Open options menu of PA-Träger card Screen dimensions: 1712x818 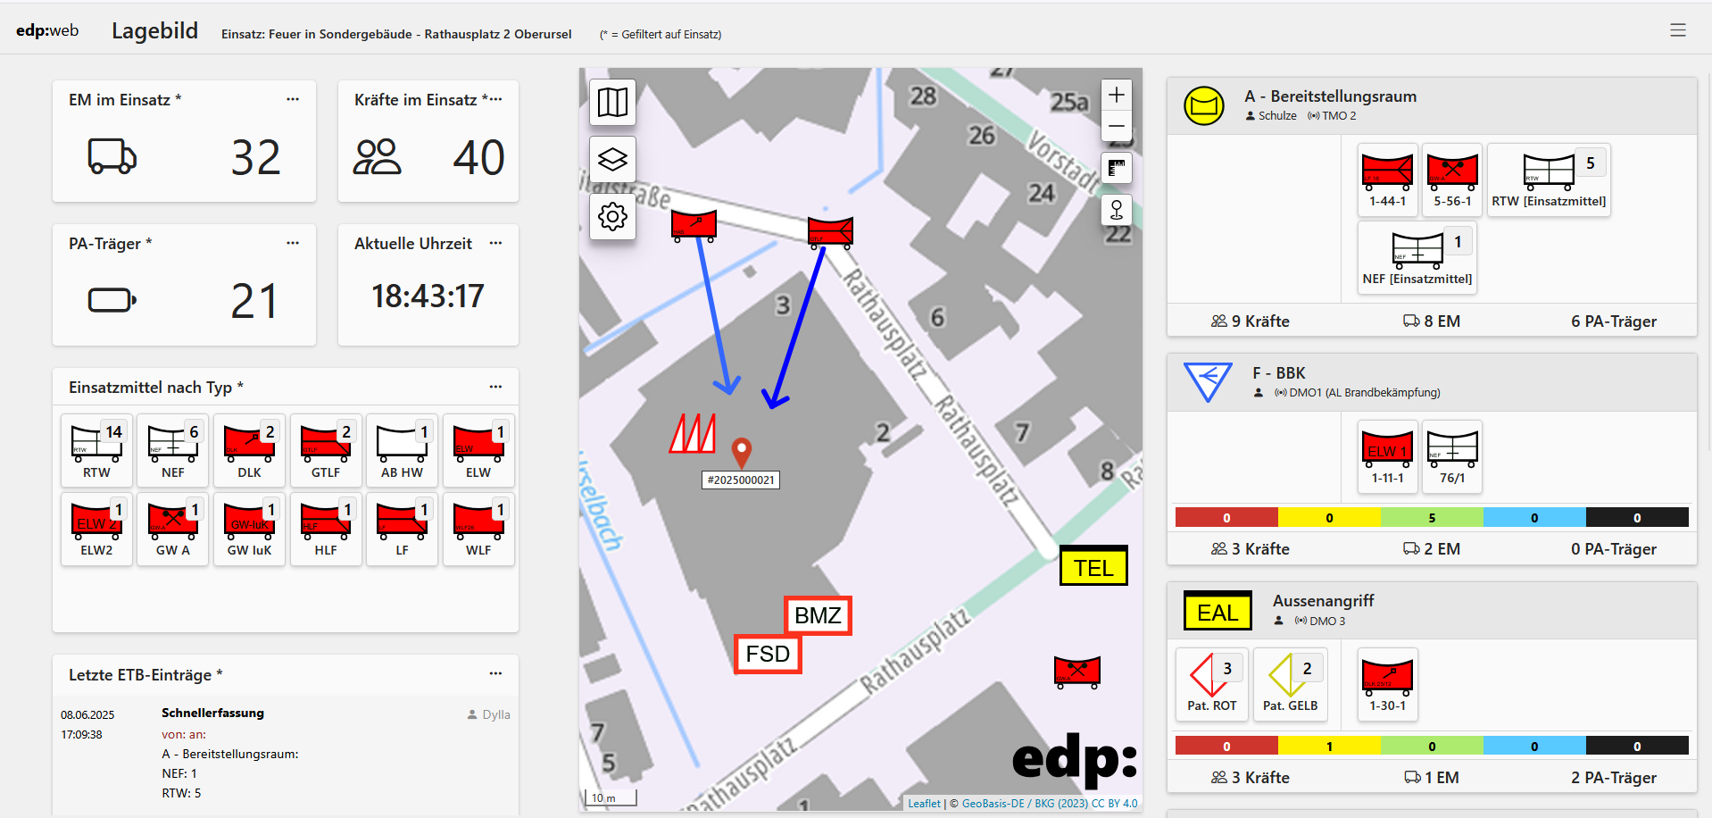tap(293, 243)
